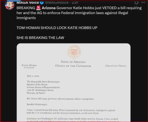Click the Executive Office text in the letterhead
Screen dimensions: 148x122
pos(116,66)
